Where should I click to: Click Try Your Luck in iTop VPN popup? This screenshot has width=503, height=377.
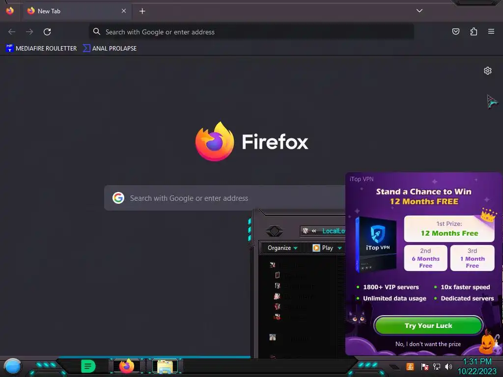pyautogui.click(x=428, y=325)
